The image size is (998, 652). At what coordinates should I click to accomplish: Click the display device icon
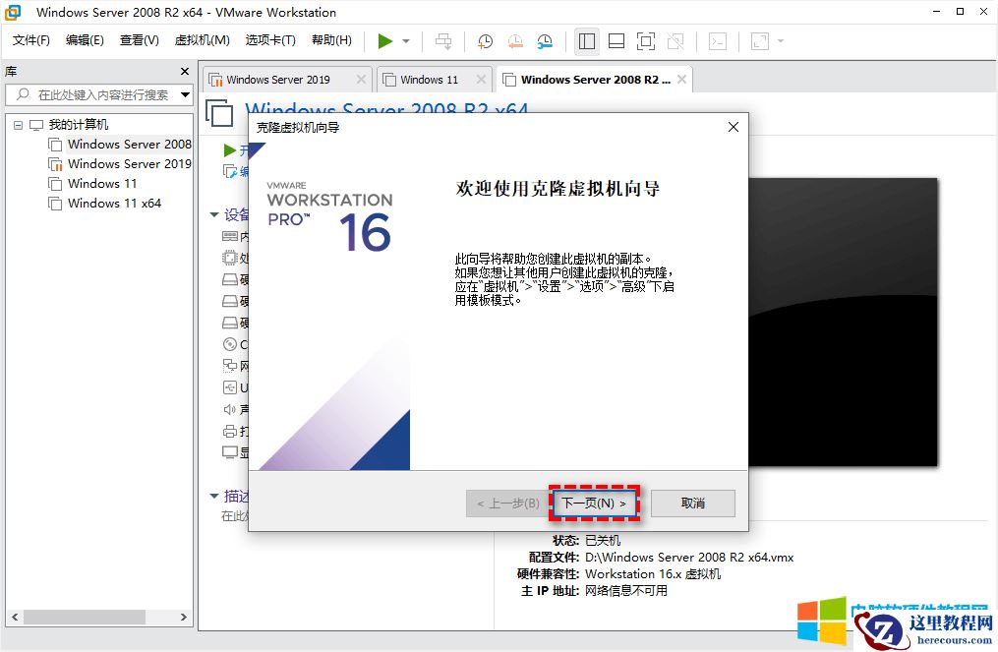click(230, 452)
